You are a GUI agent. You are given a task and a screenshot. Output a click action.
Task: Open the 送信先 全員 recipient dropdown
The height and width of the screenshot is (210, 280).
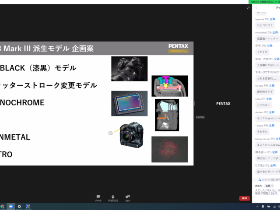tap(268, 185)
